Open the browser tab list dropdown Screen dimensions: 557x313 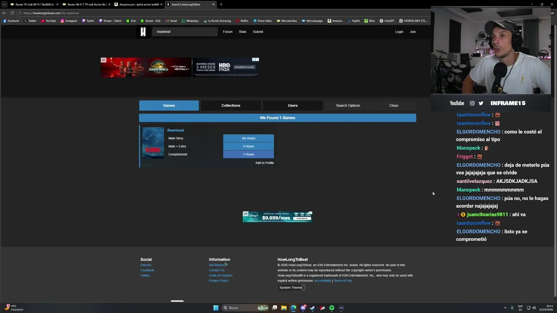pyautogui.click(x=5, y=4)
